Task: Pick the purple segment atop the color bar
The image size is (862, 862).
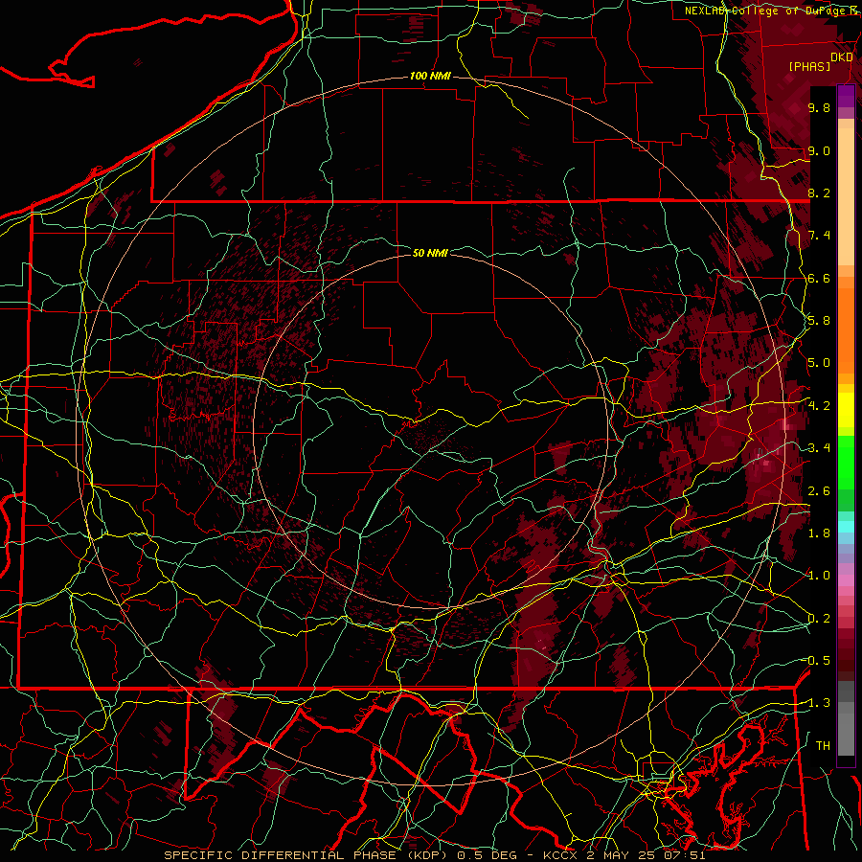Action: coord(846,96)
